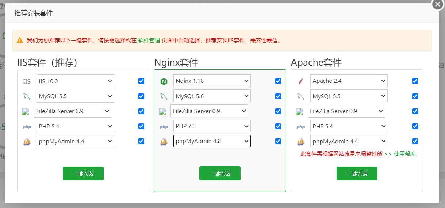Click 一键安装 under the Apache suite
Screen dimensions: 445x208
[357, 173]
